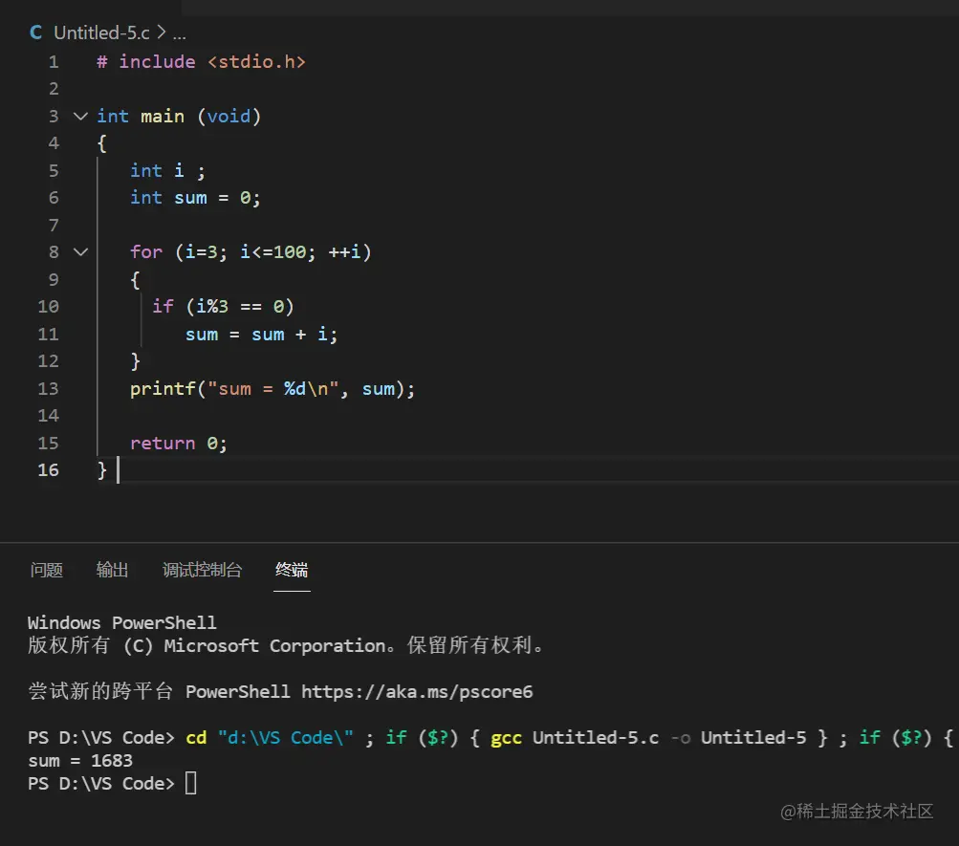Click the 'sum = 1683' terminal output
The image size is (959, 846).
[x=80, y=760]
